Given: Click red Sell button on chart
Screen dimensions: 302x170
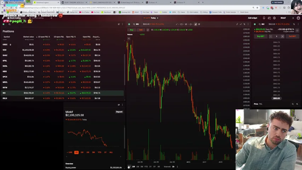Looking at the screenshot, I should click(141, 30).
